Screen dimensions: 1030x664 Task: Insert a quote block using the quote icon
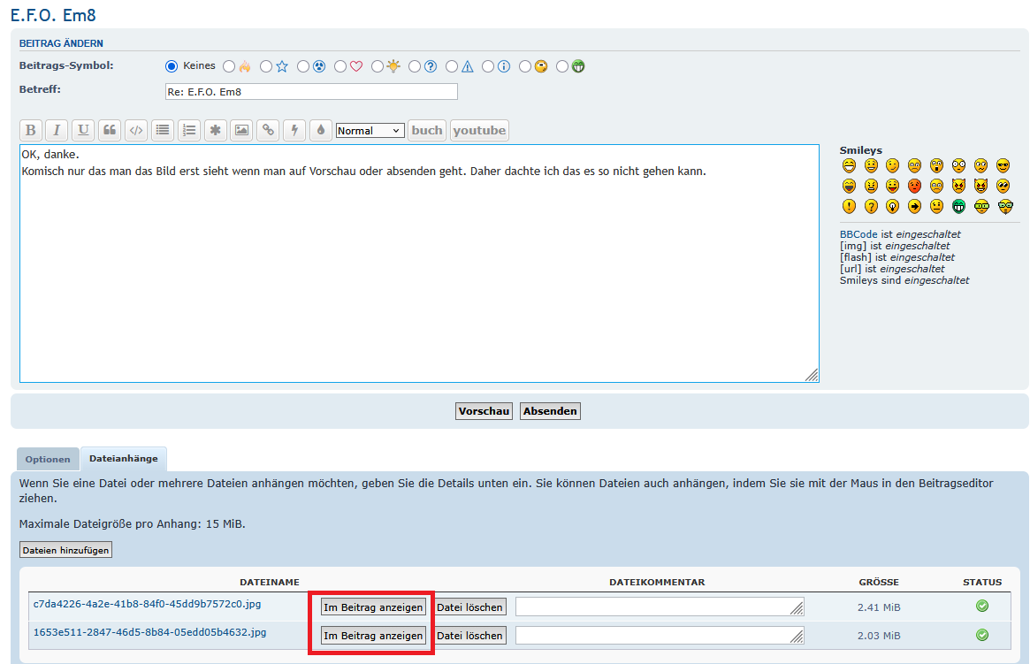110,131
